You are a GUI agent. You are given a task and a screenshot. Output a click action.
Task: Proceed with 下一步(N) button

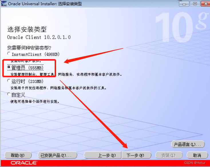click(136, 155)
